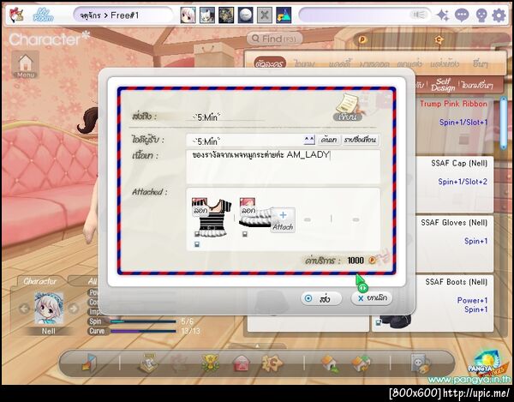Select next character with right arrow
The height and width of the screenshot is (402, 514).
[74, 309]
